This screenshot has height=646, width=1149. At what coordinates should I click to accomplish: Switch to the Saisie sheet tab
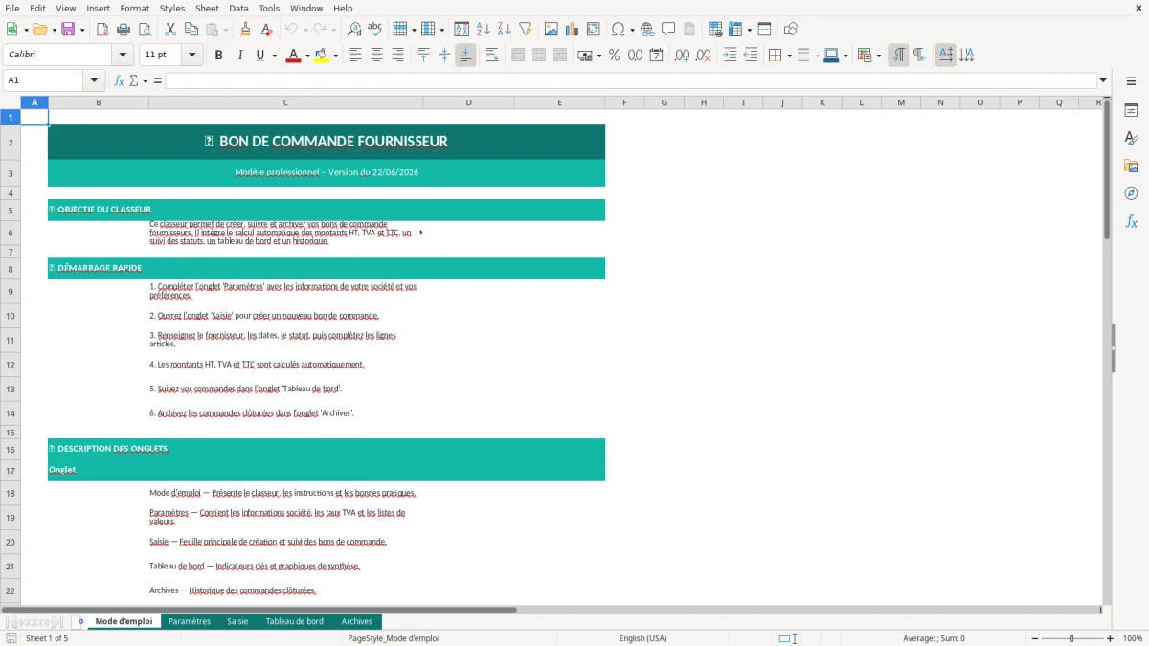[x=237, y=621]
